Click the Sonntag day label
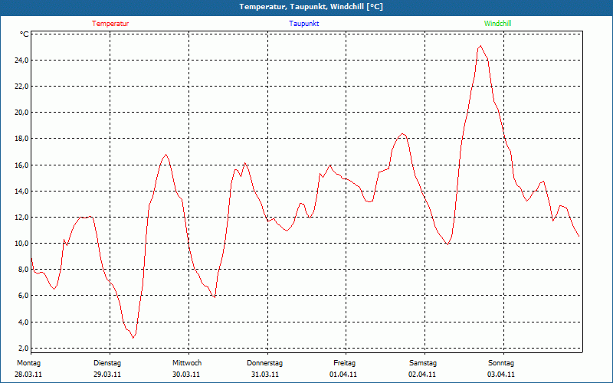Screen dimensions: 613x383 click(501, 363)
